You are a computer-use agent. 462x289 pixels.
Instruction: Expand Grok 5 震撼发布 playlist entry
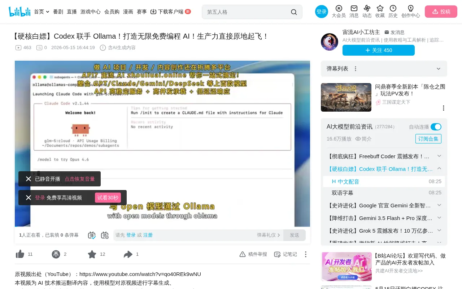tap(439, 230)
